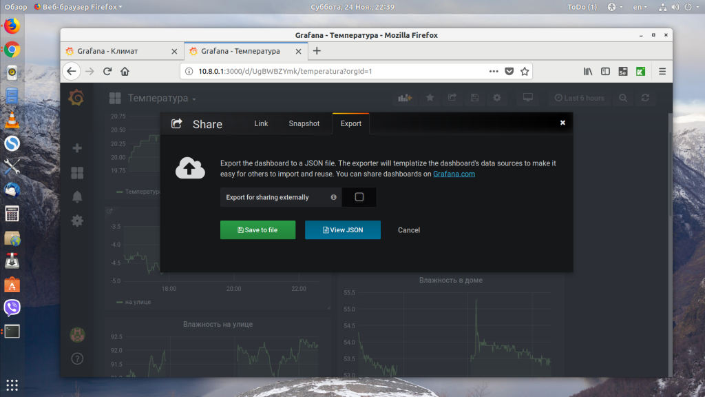The width and height of the screenshot is (705, 397).
Task: Switch to the Link tab
Action: point(261,124)
